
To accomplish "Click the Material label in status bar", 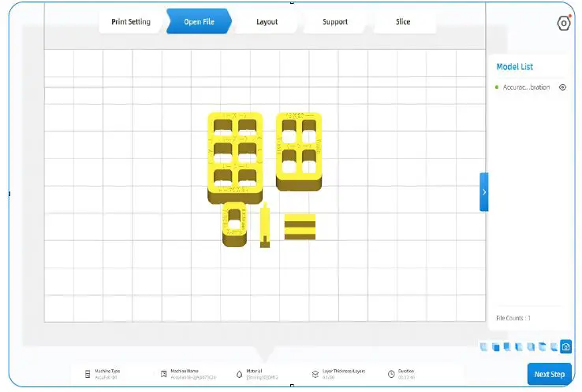I will click(254, 371).
